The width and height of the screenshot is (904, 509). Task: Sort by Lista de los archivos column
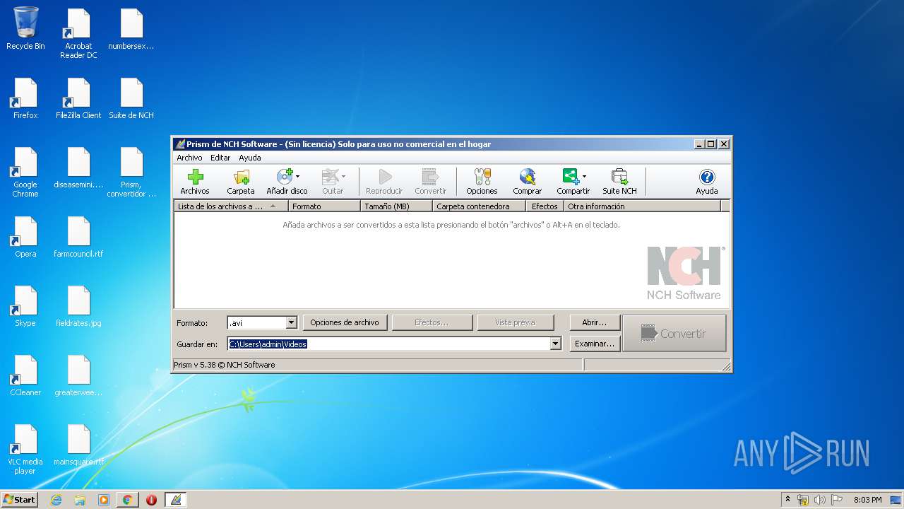pyautogui.click(x=231, y=206)
